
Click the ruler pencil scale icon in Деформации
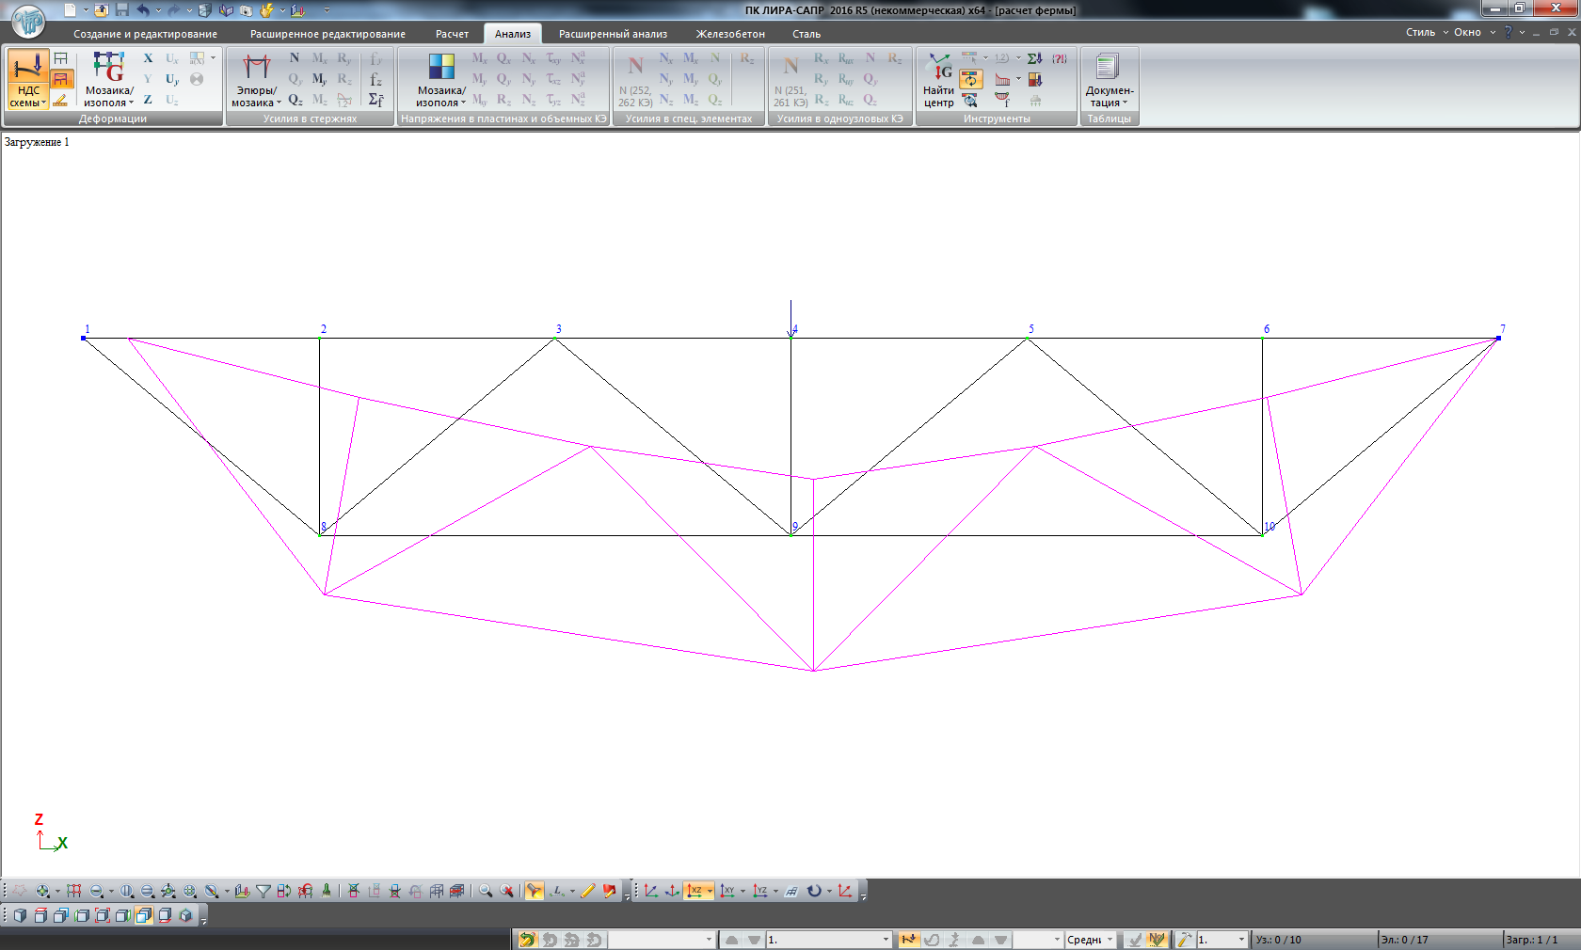tap(61, 100)
